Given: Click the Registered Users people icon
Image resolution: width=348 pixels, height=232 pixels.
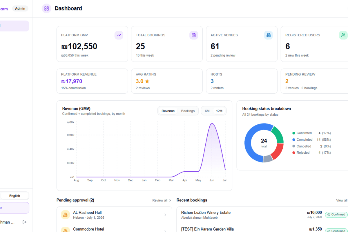Looking at the screenshot, I should pyautogui.click(x=343, y=35).
